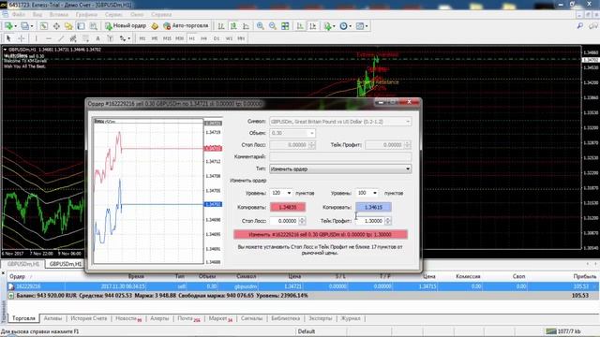600x337 pixels.
Task: Click the Тейк Профит field with 1.30000
Action: [369, 221]
